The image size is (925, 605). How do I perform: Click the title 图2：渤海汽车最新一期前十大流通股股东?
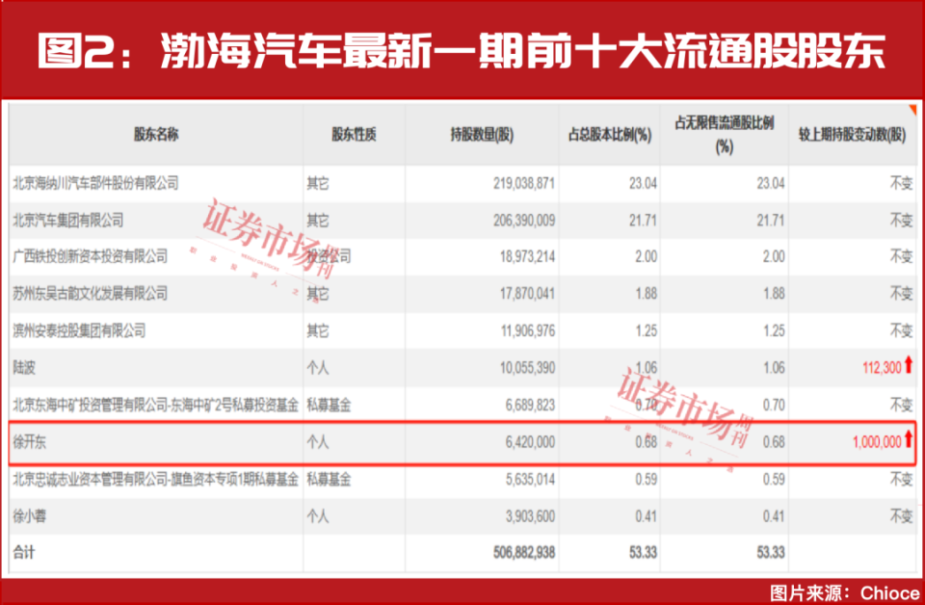pyautogui.click(x=462, y=50)
